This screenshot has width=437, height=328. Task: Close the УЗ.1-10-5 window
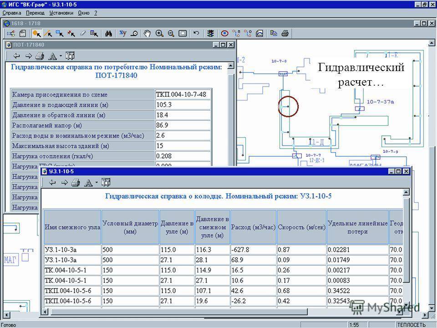click(406, 171)
